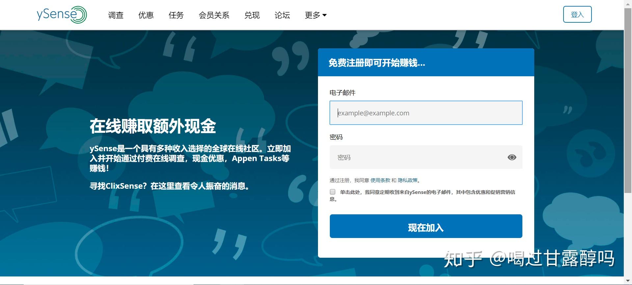Open the 会员关系 affiliates page

pos(214,15)
